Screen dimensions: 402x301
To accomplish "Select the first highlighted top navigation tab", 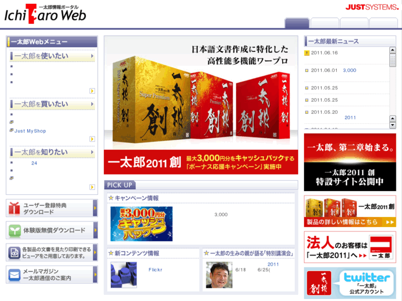I will (297, 23).
